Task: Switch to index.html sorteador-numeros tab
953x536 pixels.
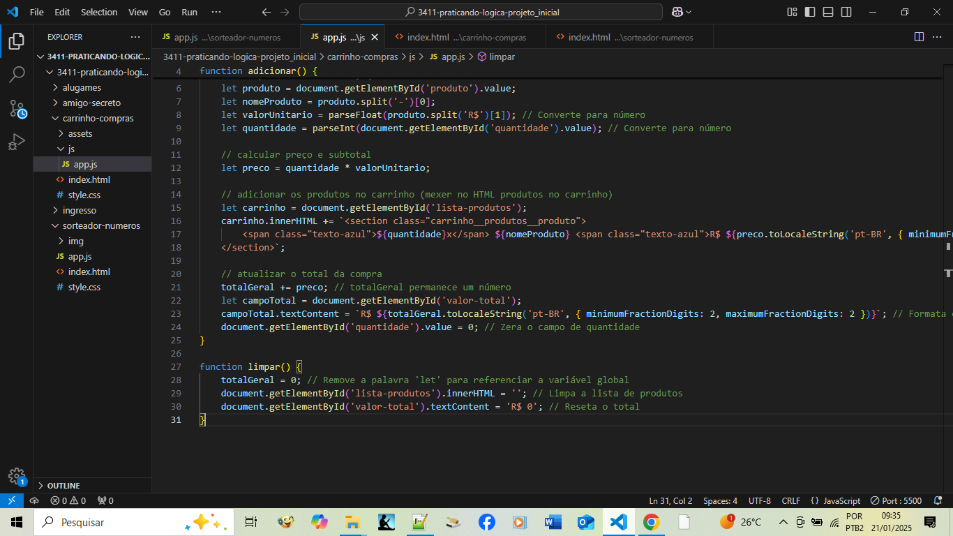Action: [630, 37]
